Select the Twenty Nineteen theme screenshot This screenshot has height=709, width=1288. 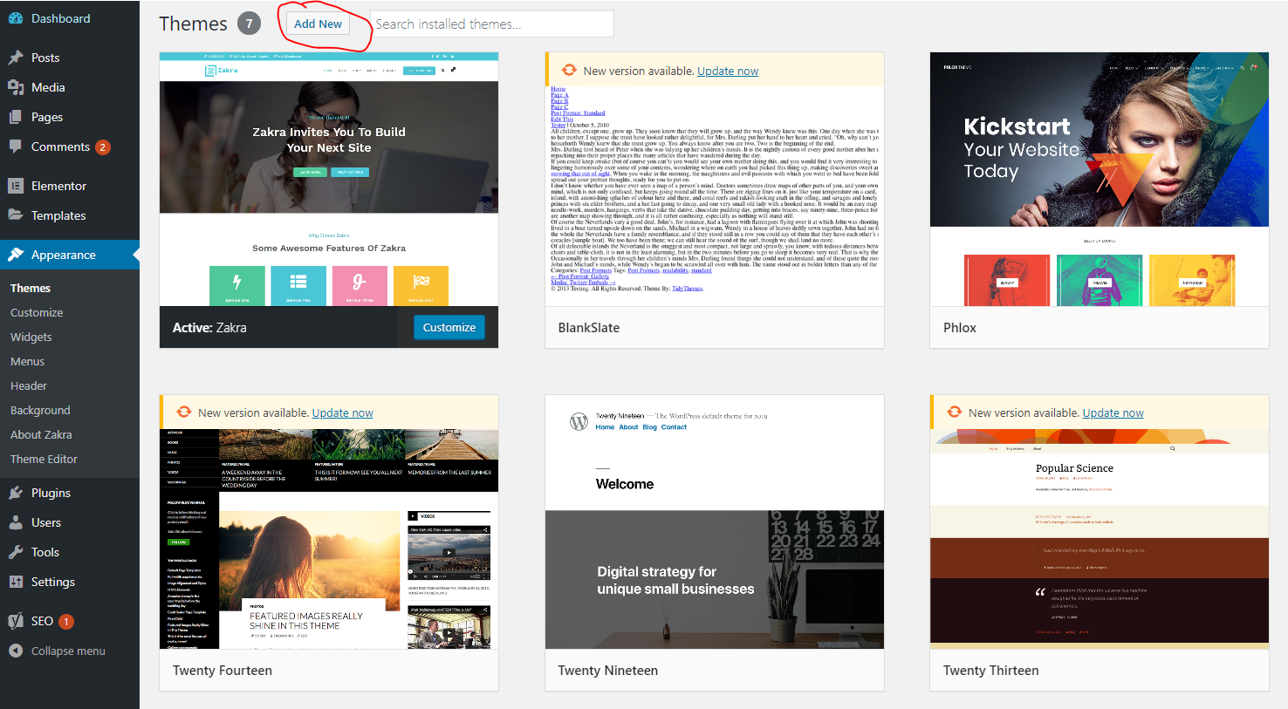tap(715, 522)
